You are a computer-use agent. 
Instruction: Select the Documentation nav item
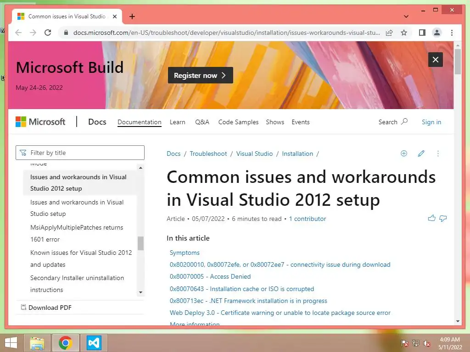[140, 122]
